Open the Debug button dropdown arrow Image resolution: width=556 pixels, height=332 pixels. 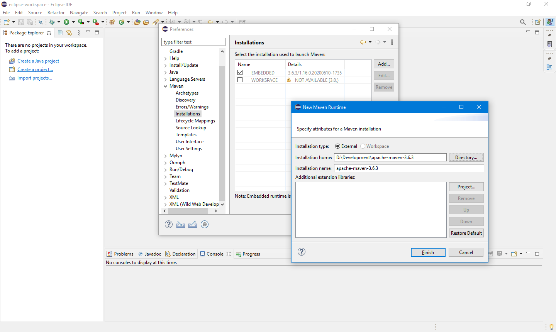[59, 22]
